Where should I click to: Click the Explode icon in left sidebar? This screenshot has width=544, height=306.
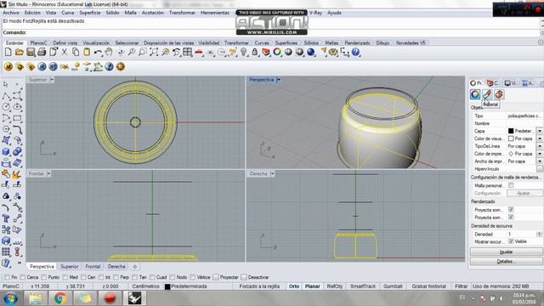[17, 173]
